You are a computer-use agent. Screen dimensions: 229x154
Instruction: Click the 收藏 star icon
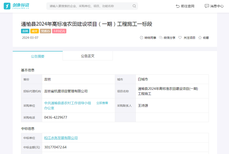pos(200,38)
